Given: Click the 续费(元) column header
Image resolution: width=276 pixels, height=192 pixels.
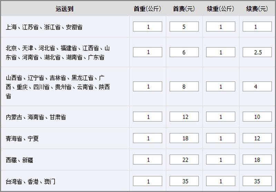Looking at the screenshot, I should [x=257, y=9].
